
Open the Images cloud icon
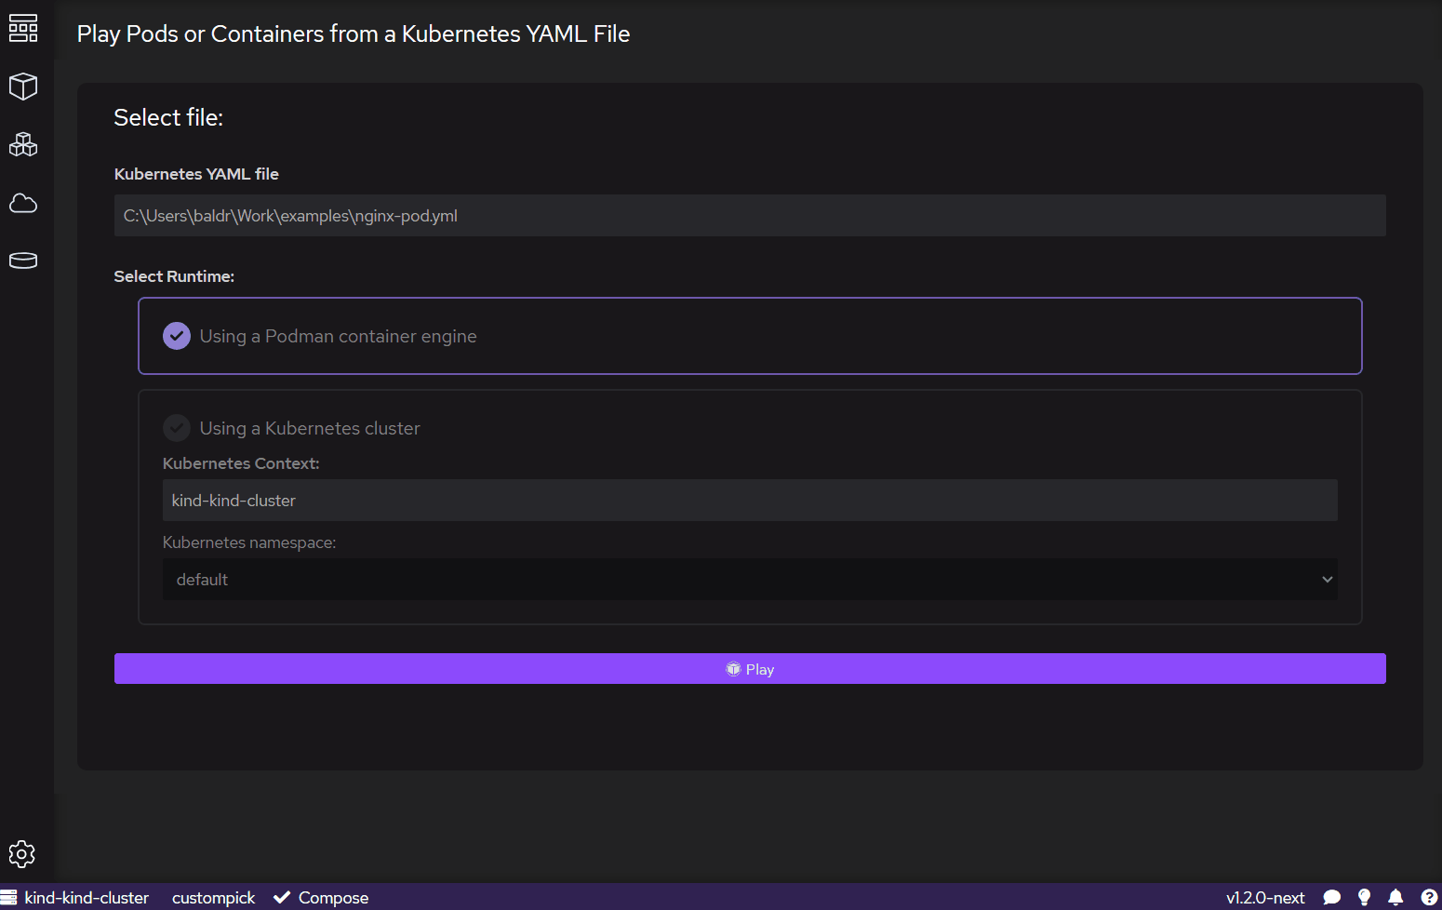pyautogui.click(x=23, y=203)
